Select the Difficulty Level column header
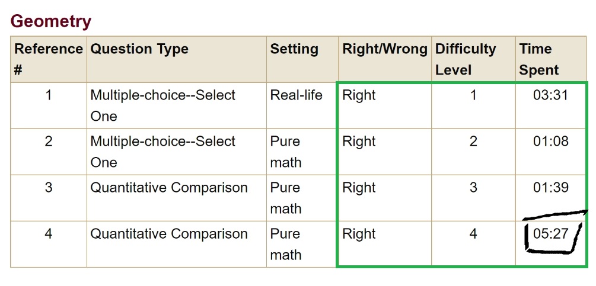Image resolution: width=596 pixels, height=286 pixels. 466,59
